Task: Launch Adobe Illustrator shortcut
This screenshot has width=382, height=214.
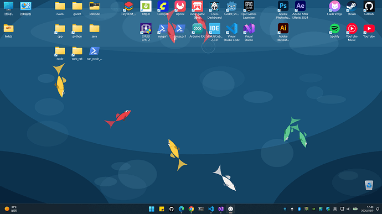Action: point(283,32)
